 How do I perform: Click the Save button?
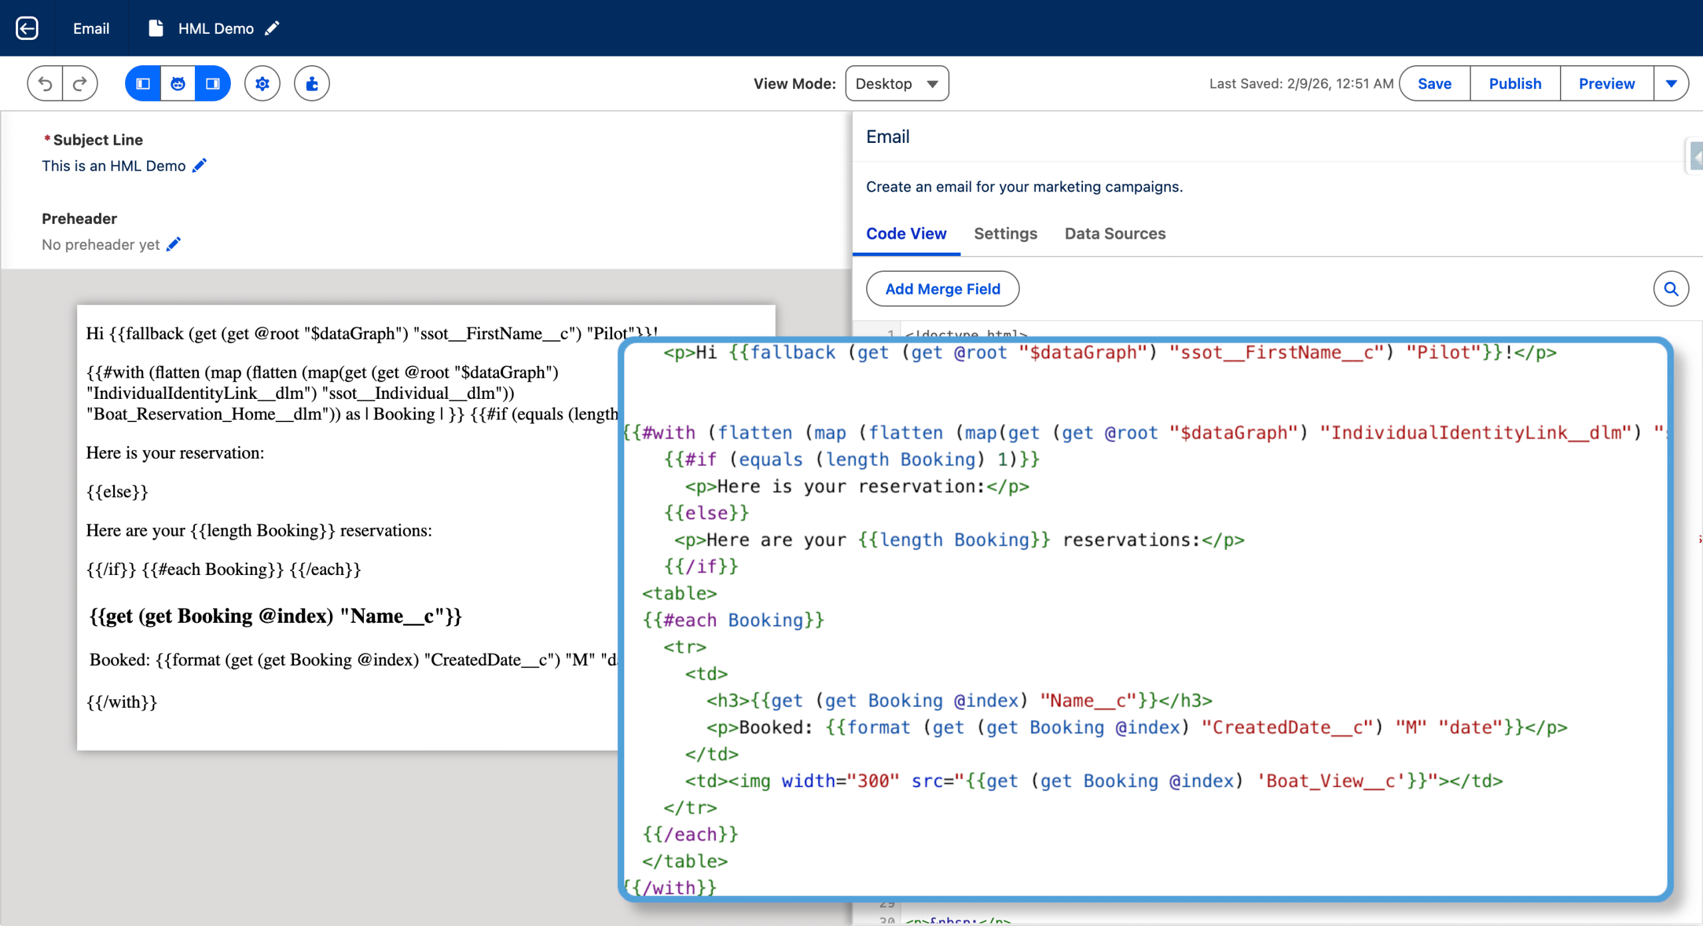click(1434, 84)
